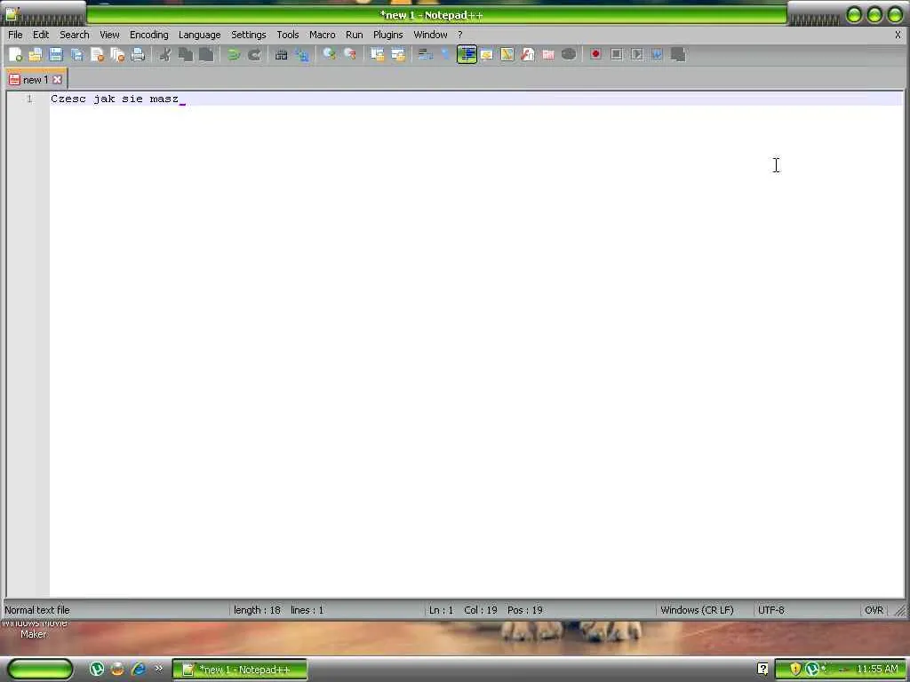Toggle synchronized horizontal scrolling icon

coord(398,54)
